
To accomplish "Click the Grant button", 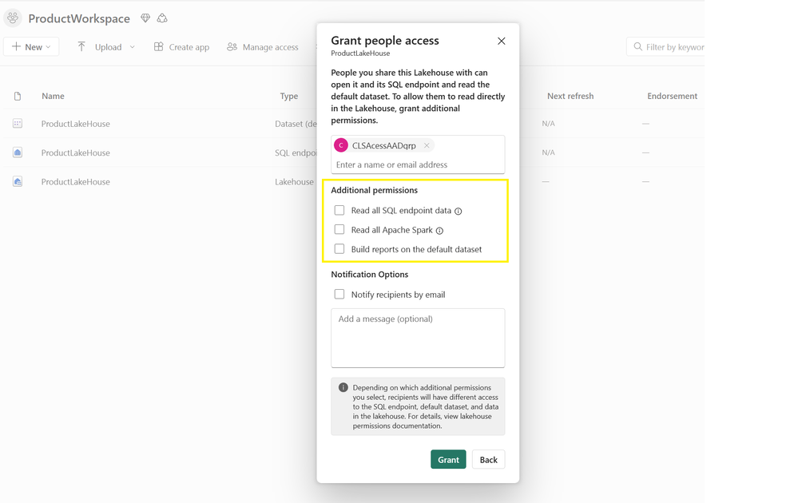I will tap(448, 459).
